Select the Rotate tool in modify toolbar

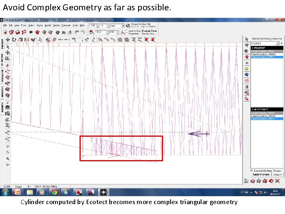14,40
